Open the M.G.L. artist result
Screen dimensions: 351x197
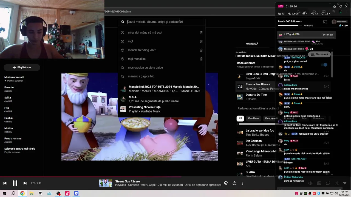162,99
